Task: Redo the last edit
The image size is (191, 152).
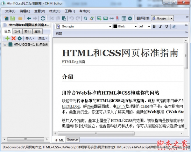Action: (78, 18)
